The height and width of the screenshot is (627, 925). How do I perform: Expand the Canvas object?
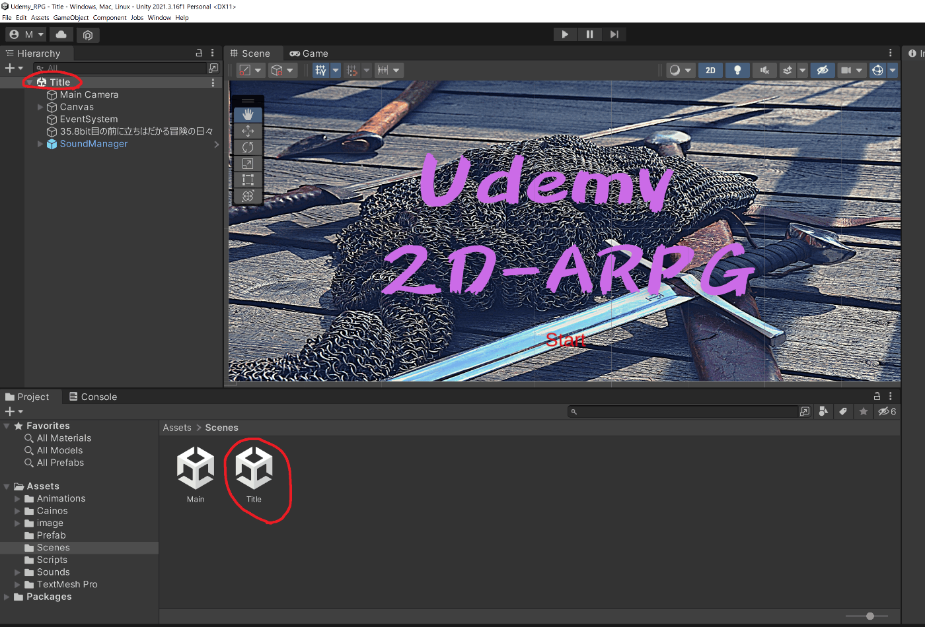40,107
